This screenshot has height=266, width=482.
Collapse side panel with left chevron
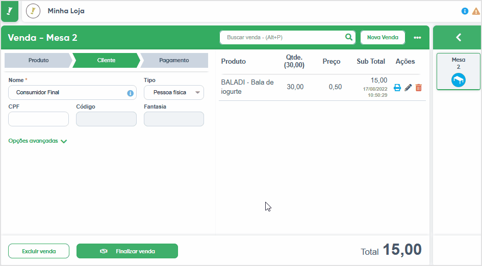coord(459,38)
